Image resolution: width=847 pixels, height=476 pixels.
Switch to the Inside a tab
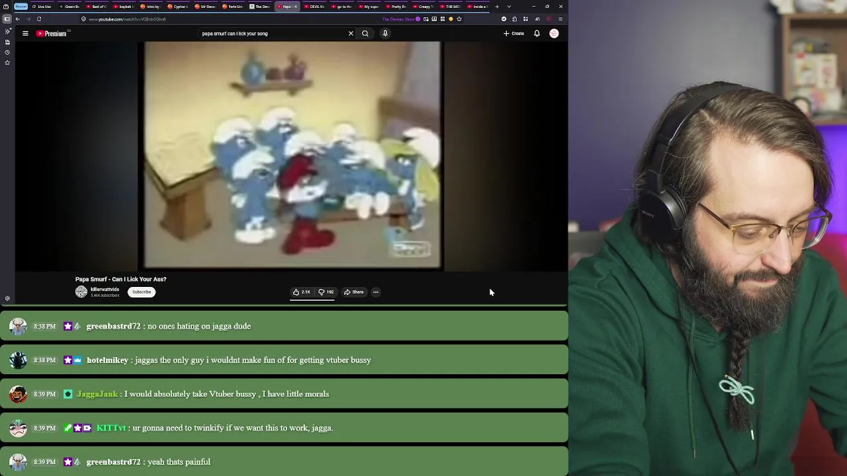point(476,7)
